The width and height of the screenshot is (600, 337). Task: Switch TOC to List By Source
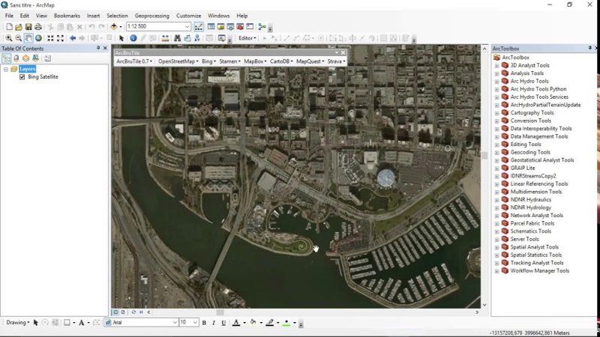(16, 58)
